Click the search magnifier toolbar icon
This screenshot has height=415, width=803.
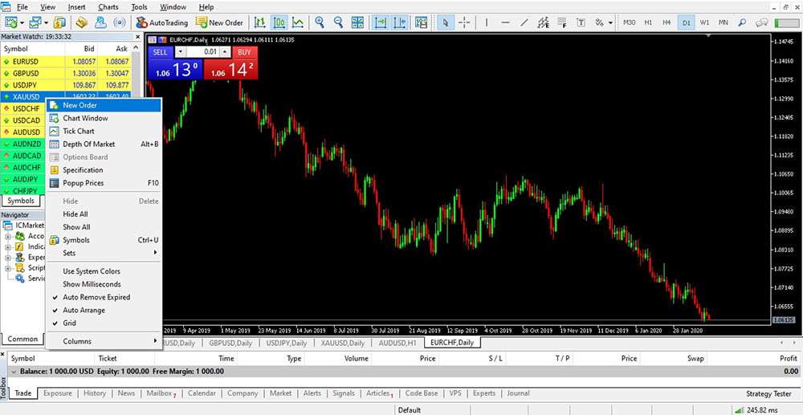(x=742, y=22)
